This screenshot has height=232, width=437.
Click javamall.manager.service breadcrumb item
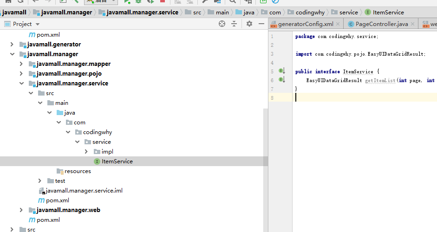click(x=140, y=12)
